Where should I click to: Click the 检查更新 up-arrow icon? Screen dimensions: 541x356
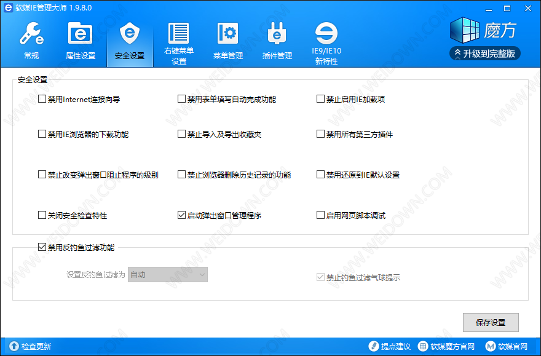pyautogui.click(x=14, y=346)
